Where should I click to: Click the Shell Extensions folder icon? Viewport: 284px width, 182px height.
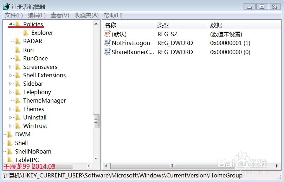[x=18, y=75]
